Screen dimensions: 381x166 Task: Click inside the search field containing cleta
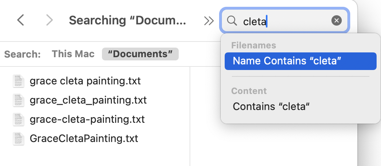284,21
